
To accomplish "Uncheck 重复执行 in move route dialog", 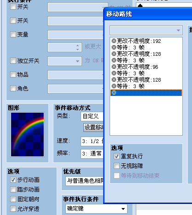I will pos(116,156).
